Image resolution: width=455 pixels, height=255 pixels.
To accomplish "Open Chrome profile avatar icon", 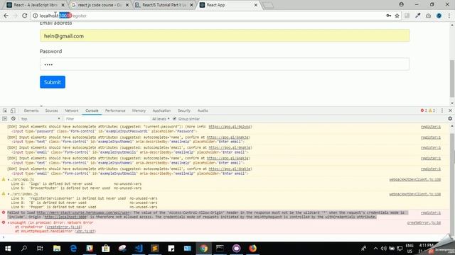I will click(x=401, y=4).
